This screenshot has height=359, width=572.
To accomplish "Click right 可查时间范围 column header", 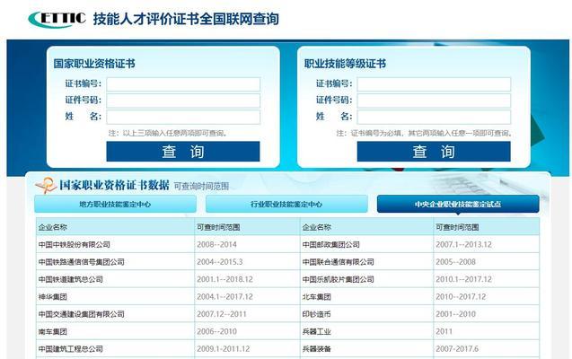I will point(457,227).
